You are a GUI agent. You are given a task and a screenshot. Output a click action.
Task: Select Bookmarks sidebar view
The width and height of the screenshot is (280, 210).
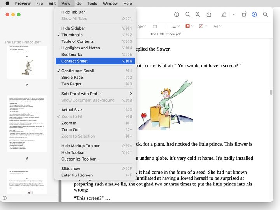pos(95,55)
